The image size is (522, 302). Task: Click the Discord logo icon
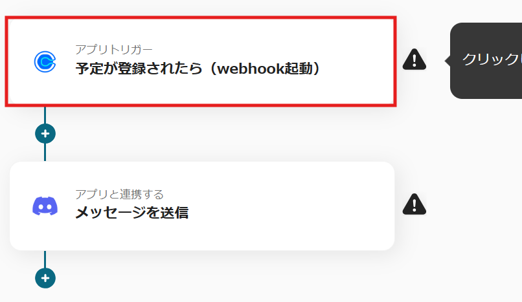point(45,206)
